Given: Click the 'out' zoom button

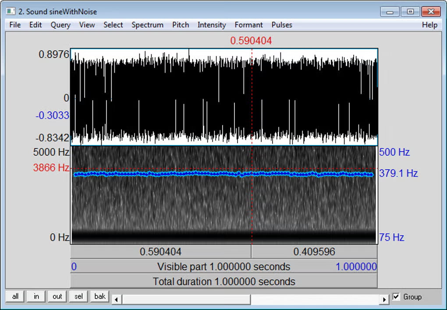Looking at the screenshot, I should pos(57,296).
